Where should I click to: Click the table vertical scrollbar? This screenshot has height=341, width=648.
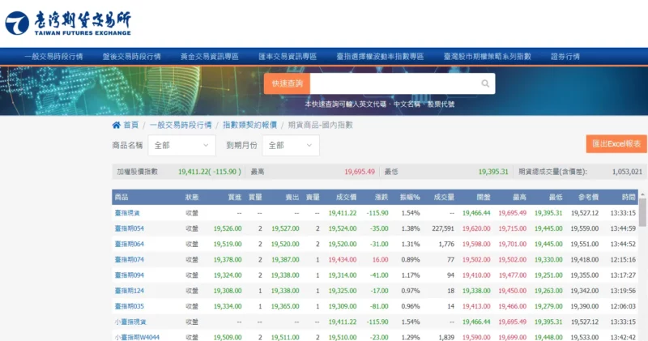click(x=642, y=212)
